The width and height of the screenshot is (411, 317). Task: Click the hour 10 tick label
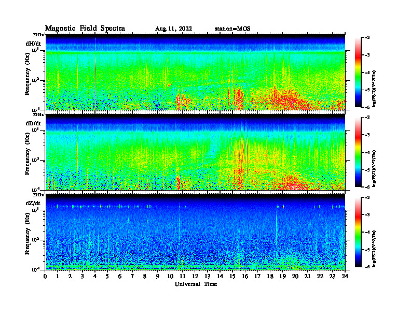[170, 277]
